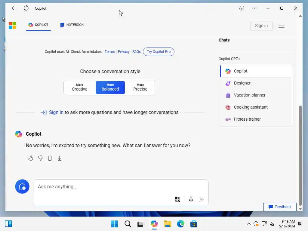The height and width of the screenshot is (231, 308).
Task: Open notification center bell icon
Action: (x=300, y=224)
